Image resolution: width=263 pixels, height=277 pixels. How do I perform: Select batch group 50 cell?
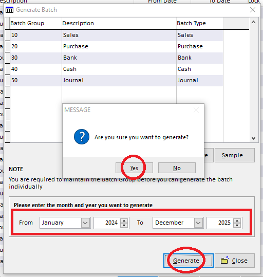tap(36, 80)
